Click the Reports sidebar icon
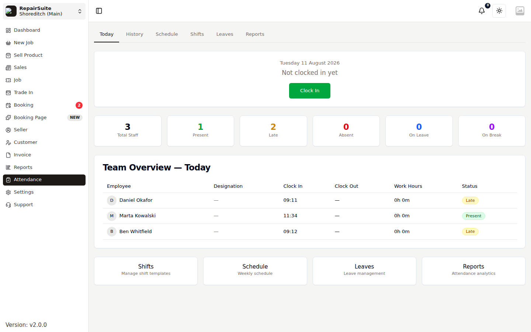531x332 pixels. coord(8,167)
